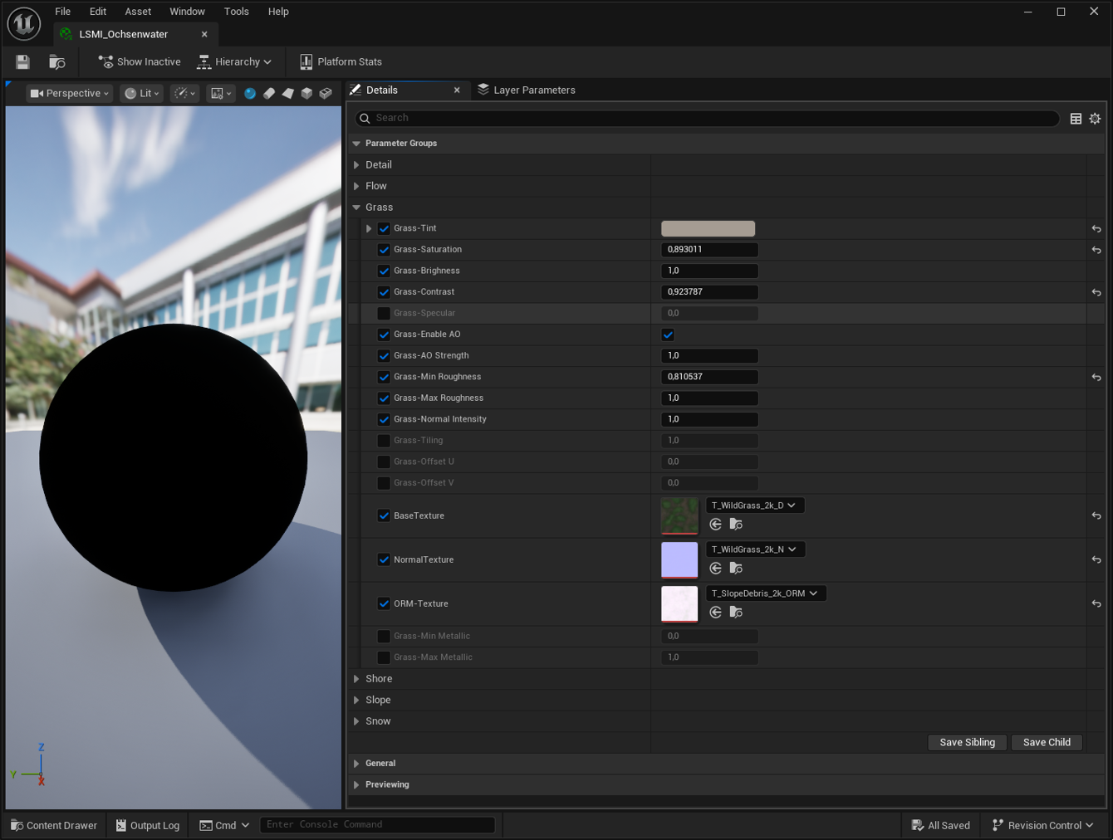Enable the Grass-Tiling parameter override
1113x840 pixels.
click(x=384, y=441)
